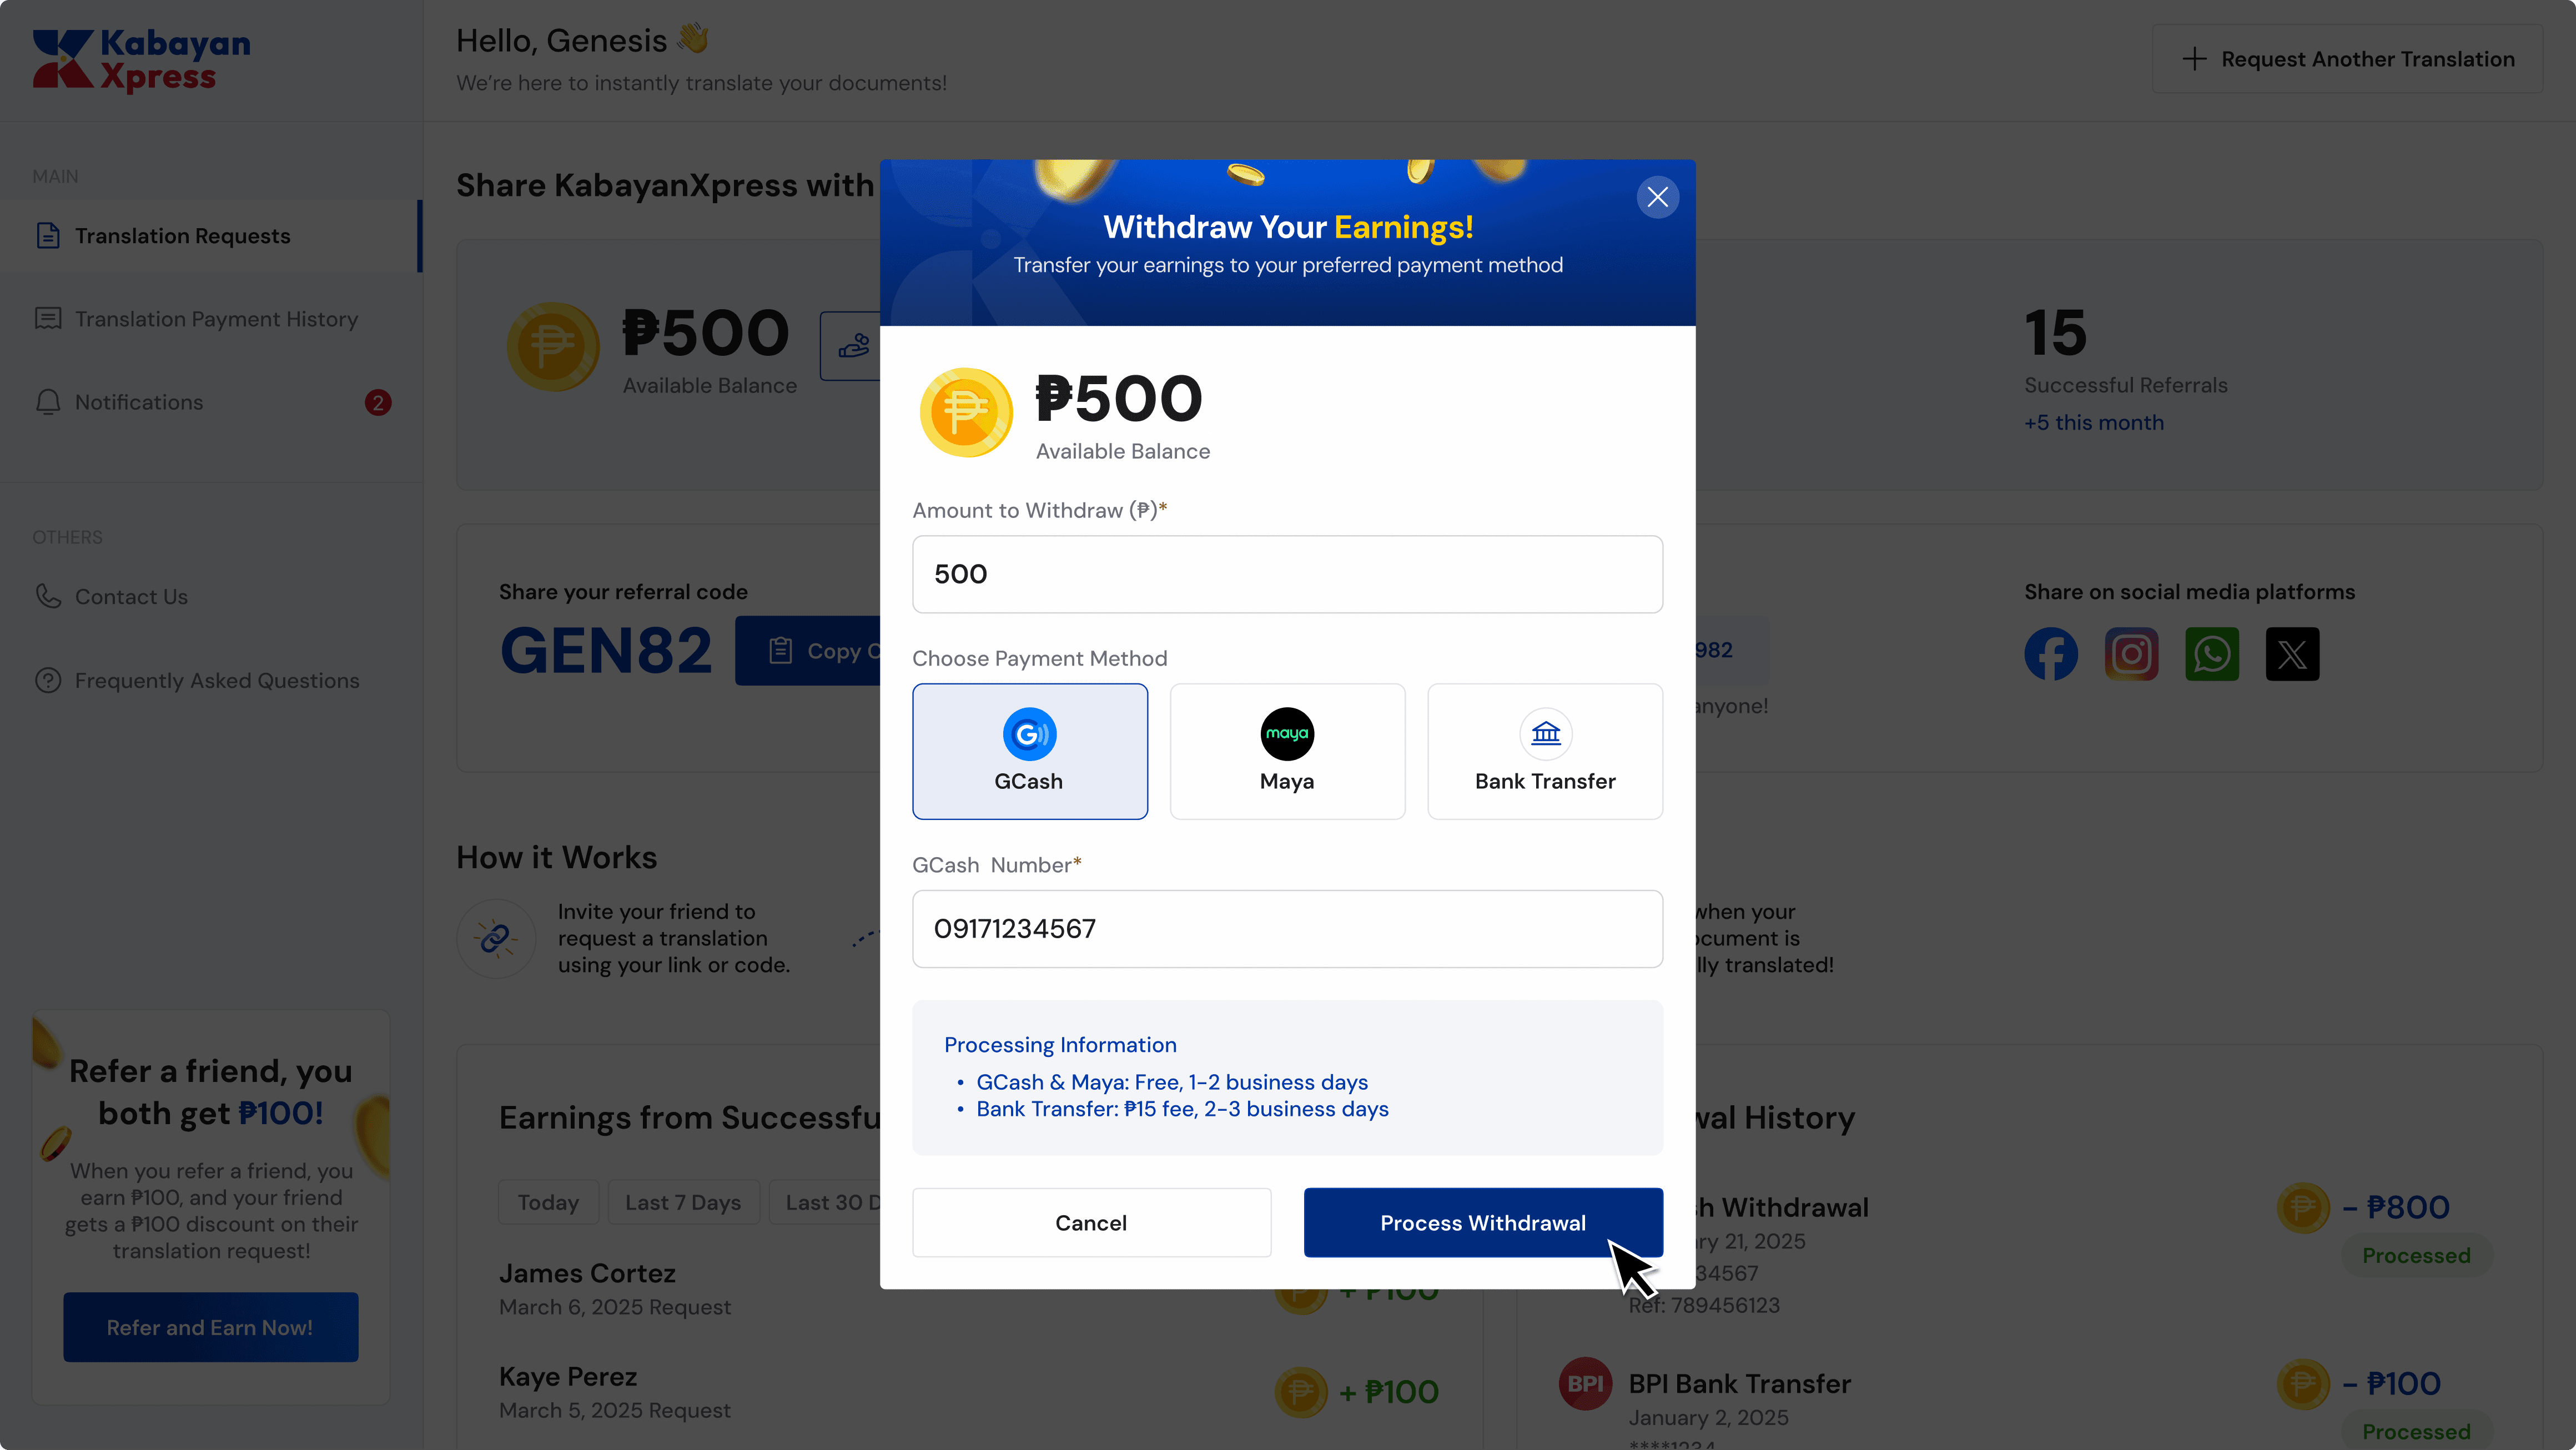Click Request Another Translation button
The width and height of the screenshot is (2576, 1450).
(2347, 59)
